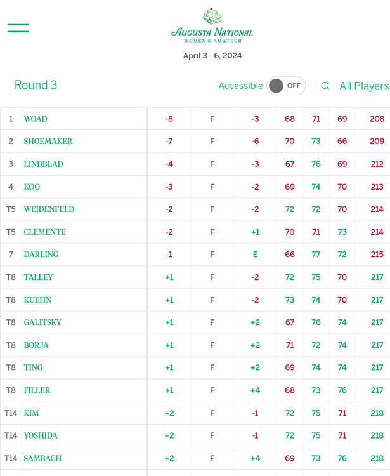The width and height of the screenshot is (390, 476).
Task: Select Filler from the leaderboard
Action: pos(37,390)
